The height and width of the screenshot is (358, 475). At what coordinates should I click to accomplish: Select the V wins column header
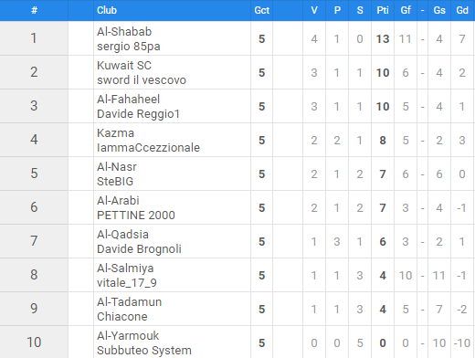pyautogui.click(x=314, y=10)
